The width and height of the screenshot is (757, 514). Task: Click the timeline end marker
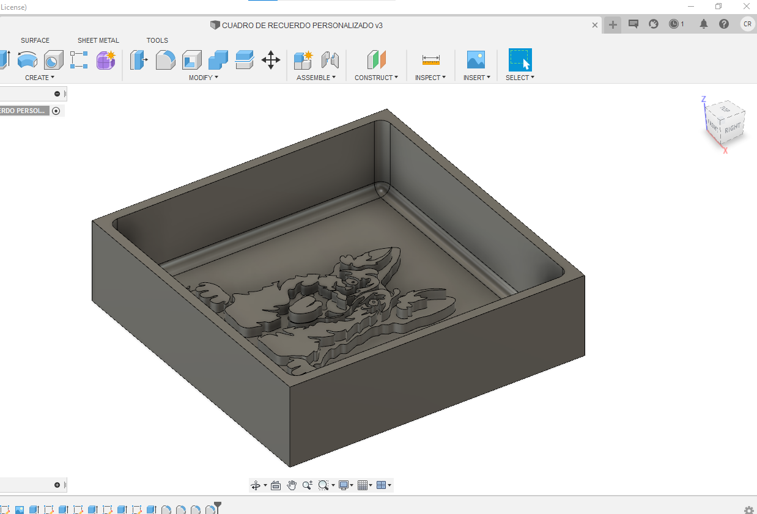pos(217,507)
